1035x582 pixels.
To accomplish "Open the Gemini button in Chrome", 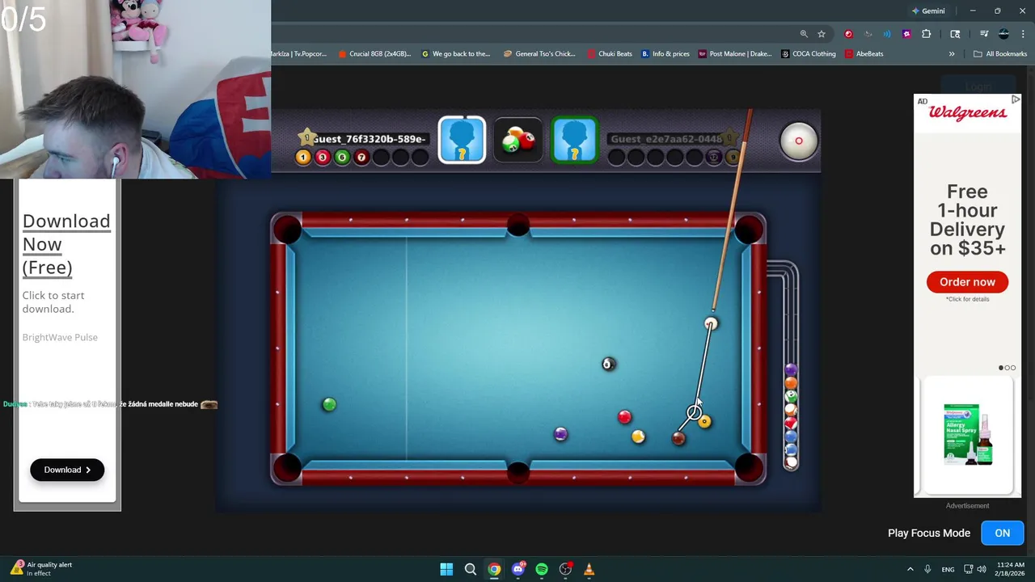I will (928, 11).
